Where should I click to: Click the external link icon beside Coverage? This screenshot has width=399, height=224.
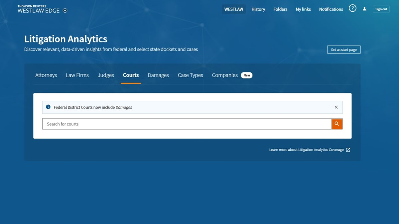348,150
